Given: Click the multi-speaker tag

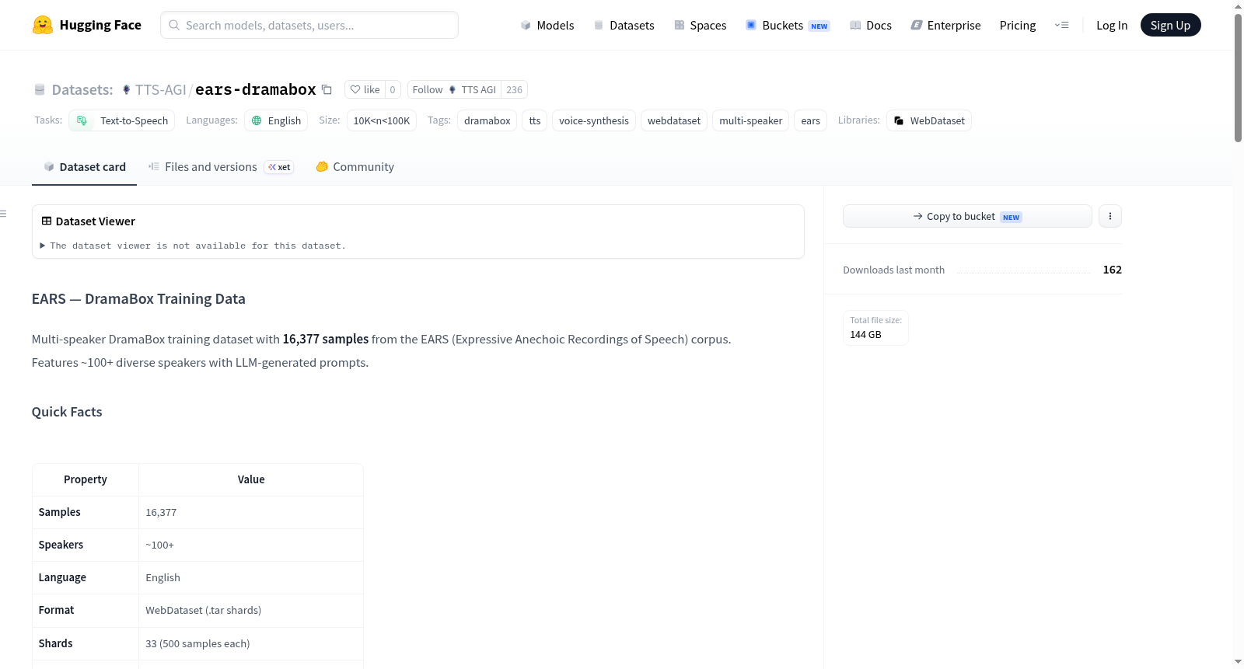Looking at the screenshot, I should (x=751, y=121).
